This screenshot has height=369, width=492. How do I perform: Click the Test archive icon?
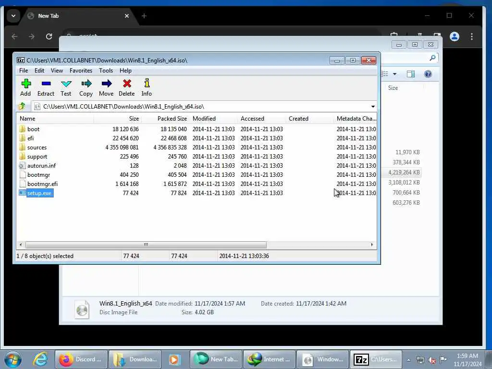66,87
